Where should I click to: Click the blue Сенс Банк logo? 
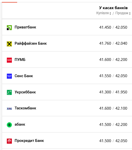9,76
